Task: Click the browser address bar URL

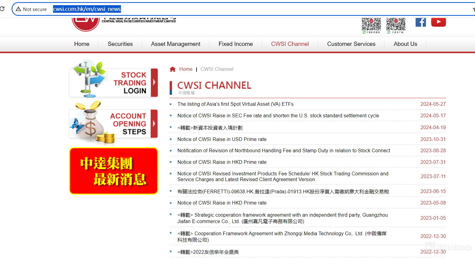Action: (87, 9)
